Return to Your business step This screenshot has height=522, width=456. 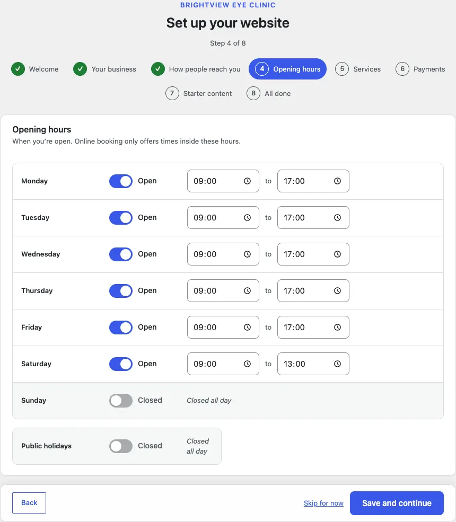point(104,69)
